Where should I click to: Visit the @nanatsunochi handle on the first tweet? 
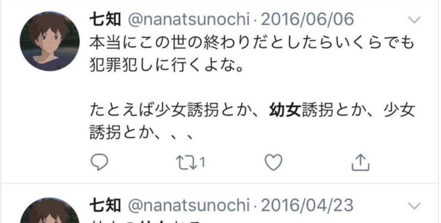pos(189,20)
